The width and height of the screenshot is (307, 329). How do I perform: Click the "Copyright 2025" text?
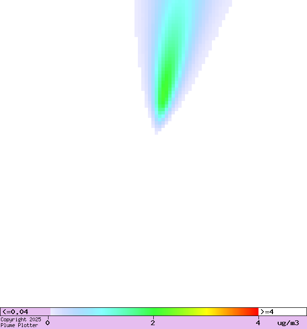(x=21, y=319)
